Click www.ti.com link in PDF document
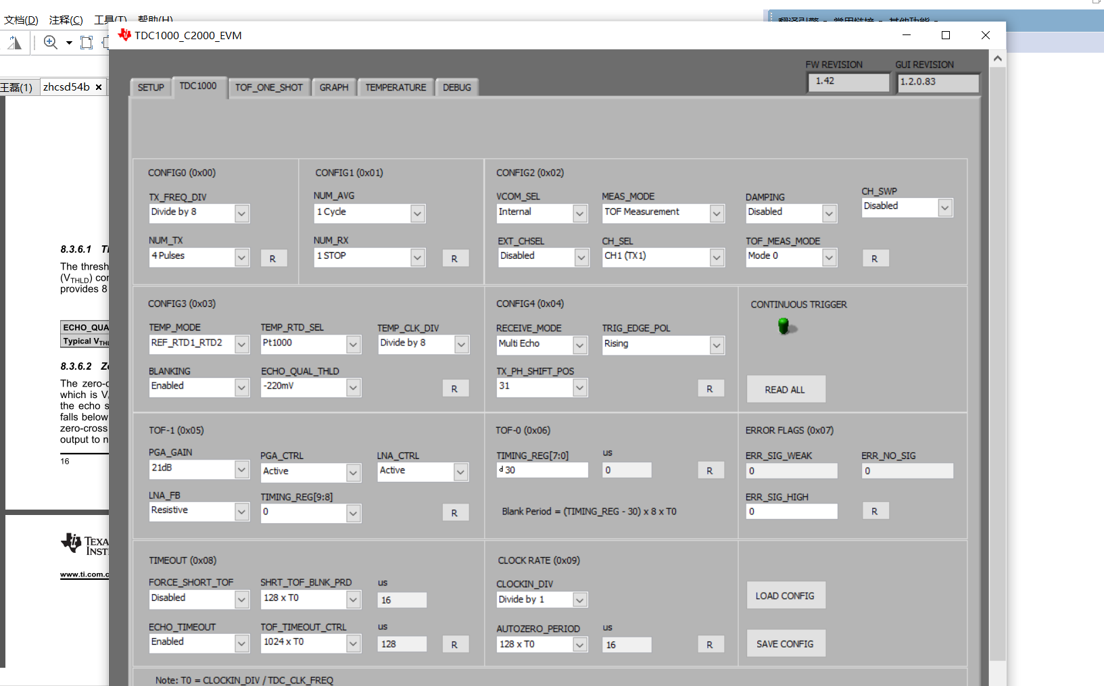Screen dimensions: 1104x686 [x=84, y=574]
